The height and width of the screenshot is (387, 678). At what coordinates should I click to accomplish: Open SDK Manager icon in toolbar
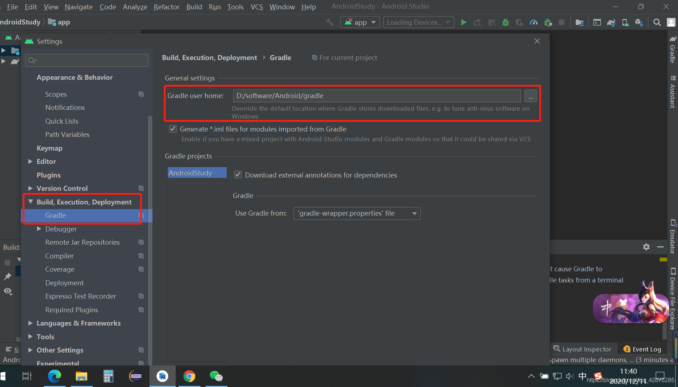click(x=639, y=22)
